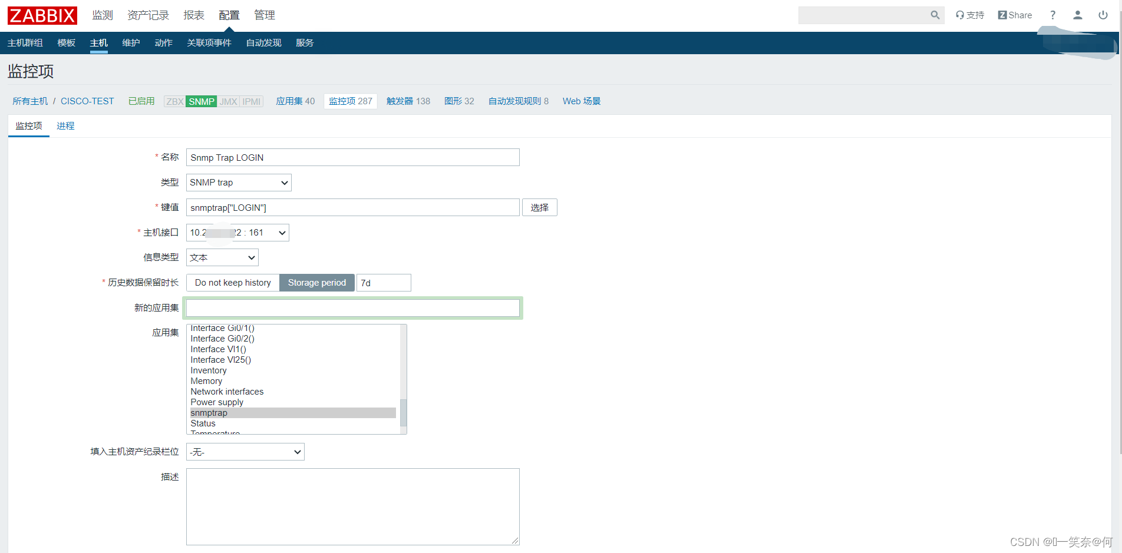Image resolution: width=1122 pixels, height=553 pixels.
Task: Select Network interfaces in application list
Action: coord(293,392)
